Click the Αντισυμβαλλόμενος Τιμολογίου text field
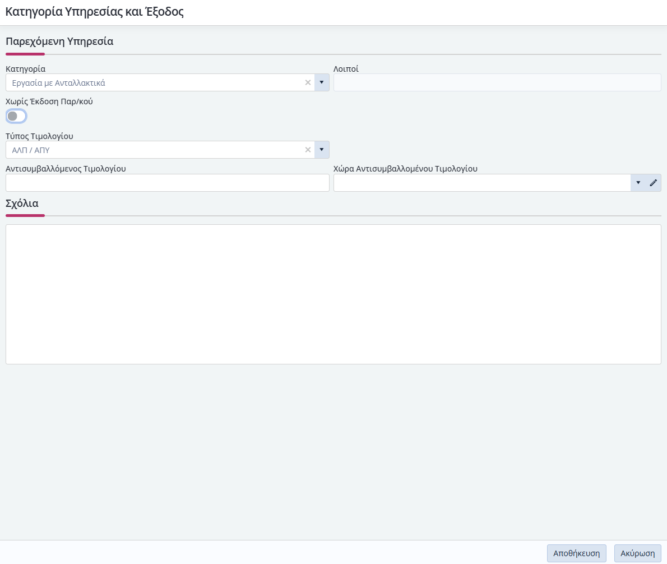This screenshot has width=667, height=564. point(167,183)
